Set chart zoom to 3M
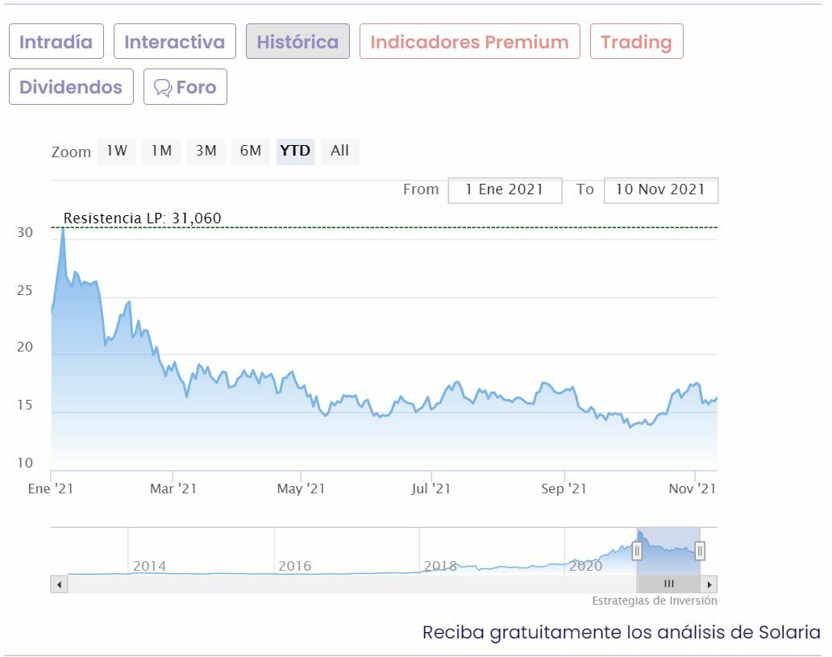Viewport: 832px width, 657px height. 206,151
